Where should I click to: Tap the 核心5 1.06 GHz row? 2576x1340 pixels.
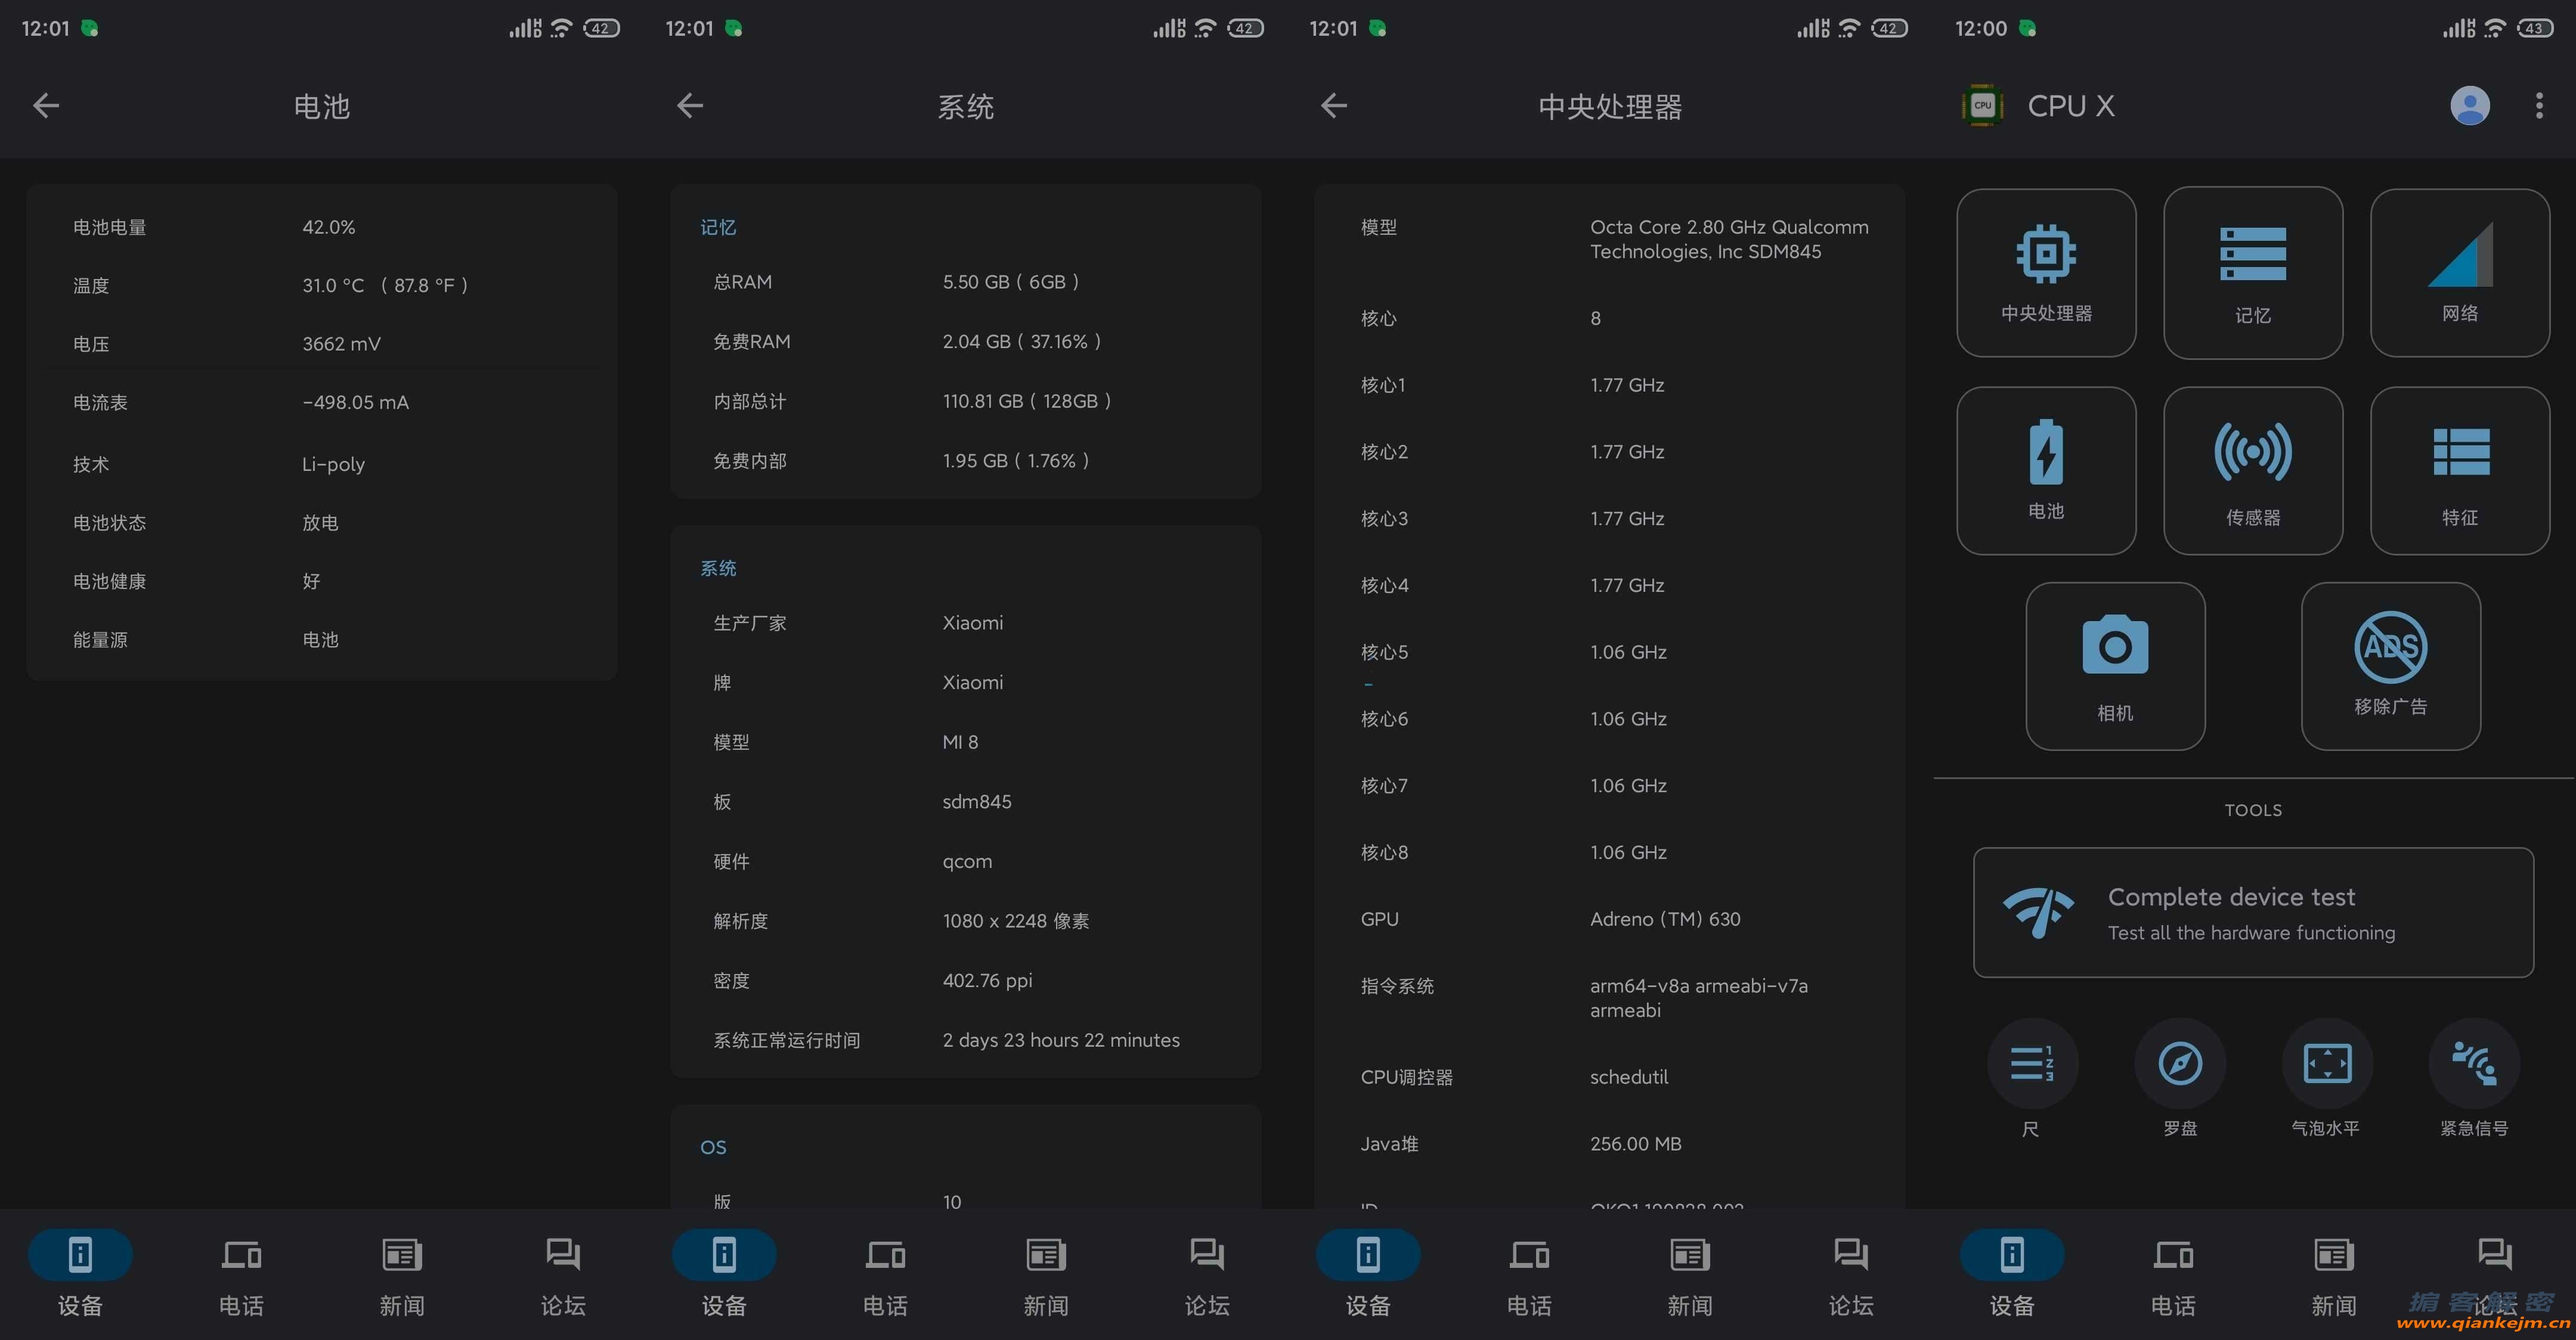pos(1609,652)
